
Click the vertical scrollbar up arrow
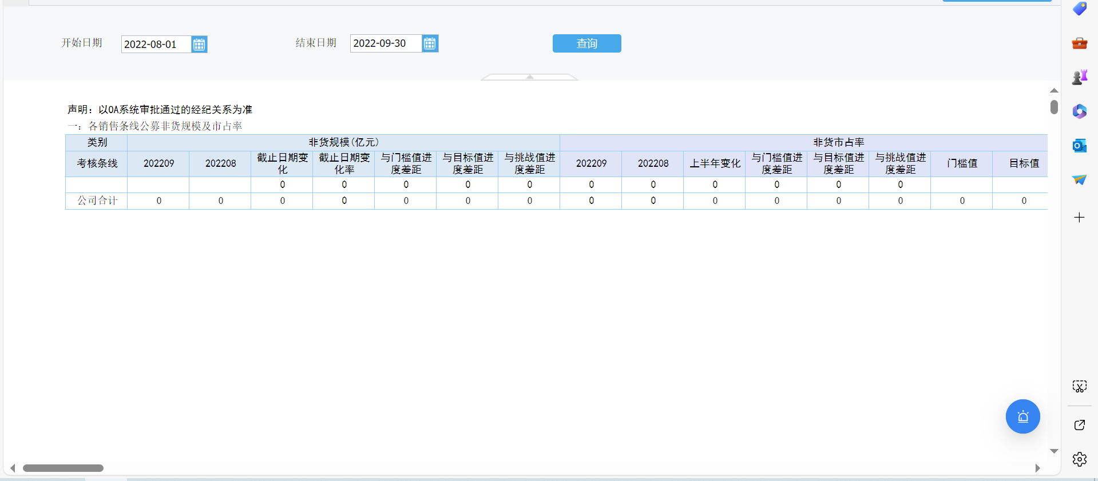pyautogui.click(x=1054, y=91)
